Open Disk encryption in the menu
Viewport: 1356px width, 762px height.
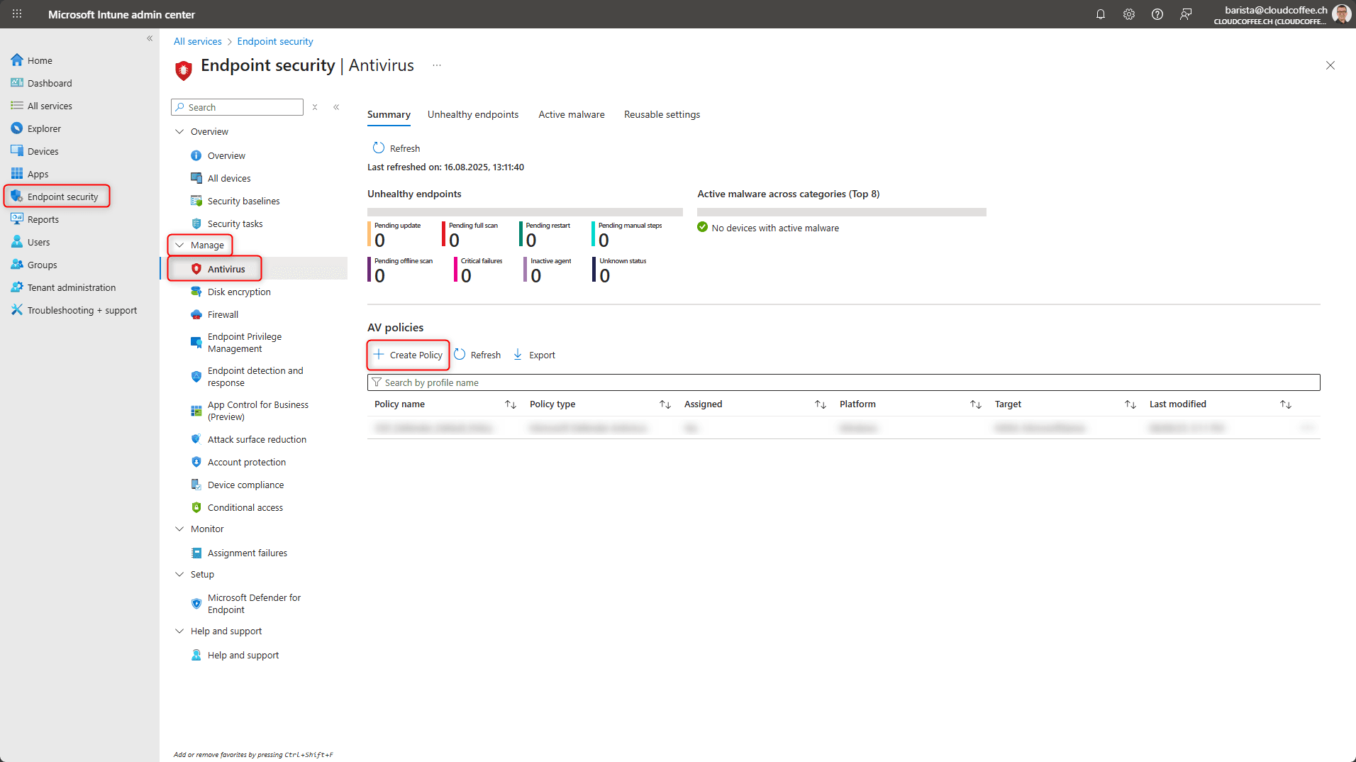239,292
